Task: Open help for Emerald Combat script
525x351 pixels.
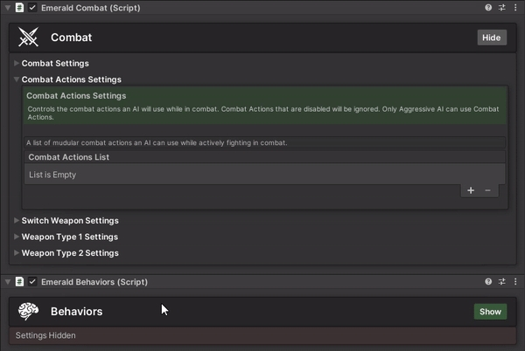Action: (488, 7)
